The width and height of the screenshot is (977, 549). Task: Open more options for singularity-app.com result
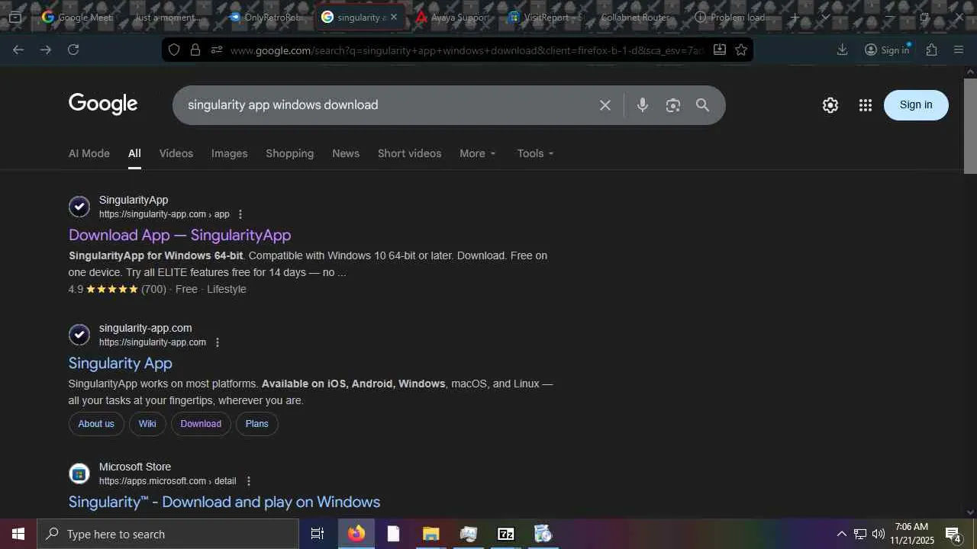(218, 342)
